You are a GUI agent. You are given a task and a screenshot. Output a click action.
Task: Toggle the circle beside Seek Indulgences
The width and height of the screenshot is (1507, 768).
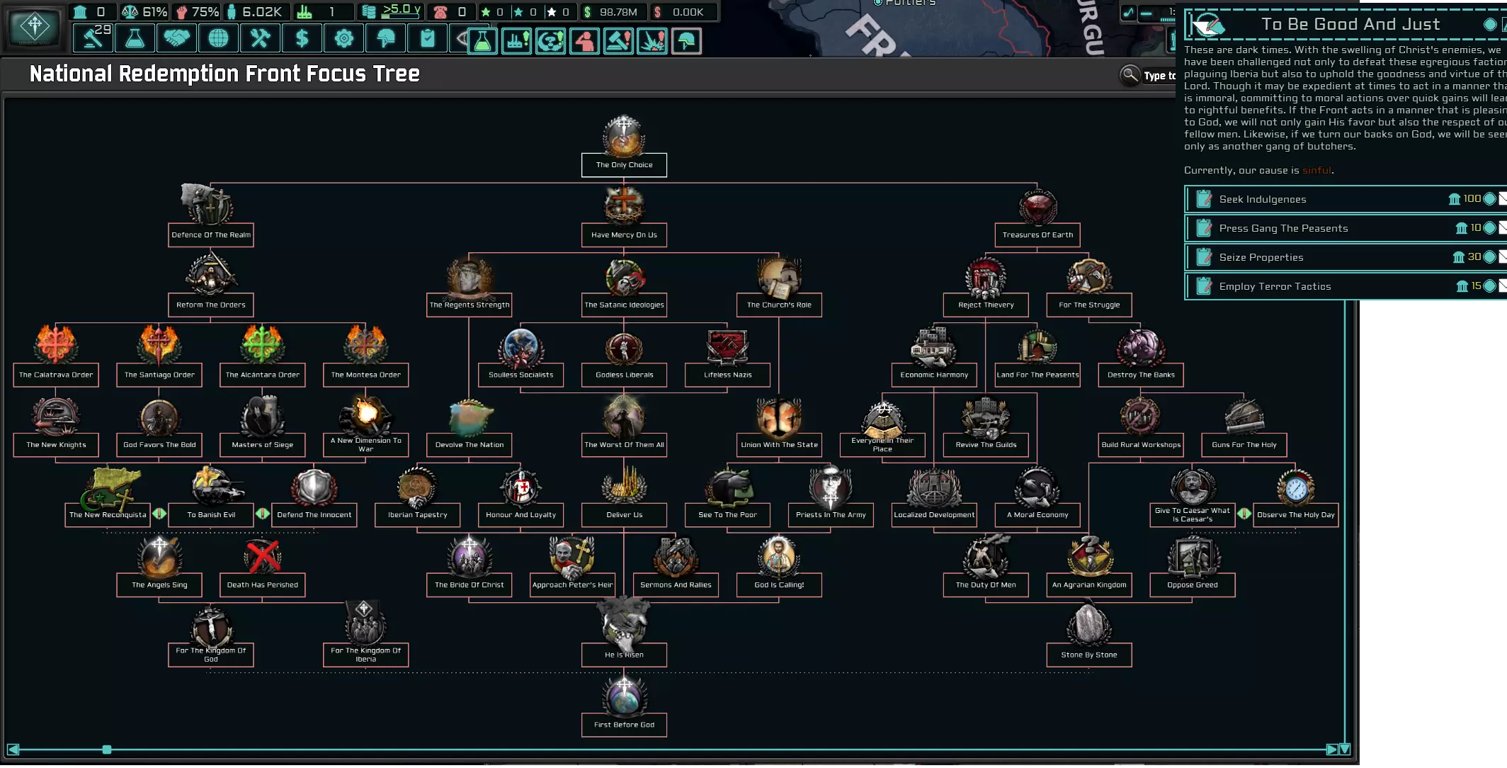[1489, 199]
